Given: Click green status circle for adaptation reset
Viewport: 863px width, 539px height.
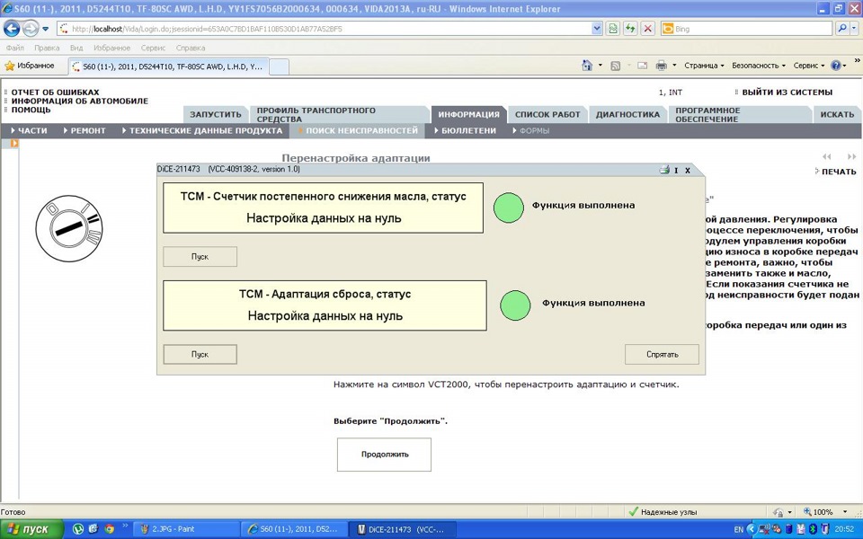Looking at the screenshot, I should [x=515, y=305].
